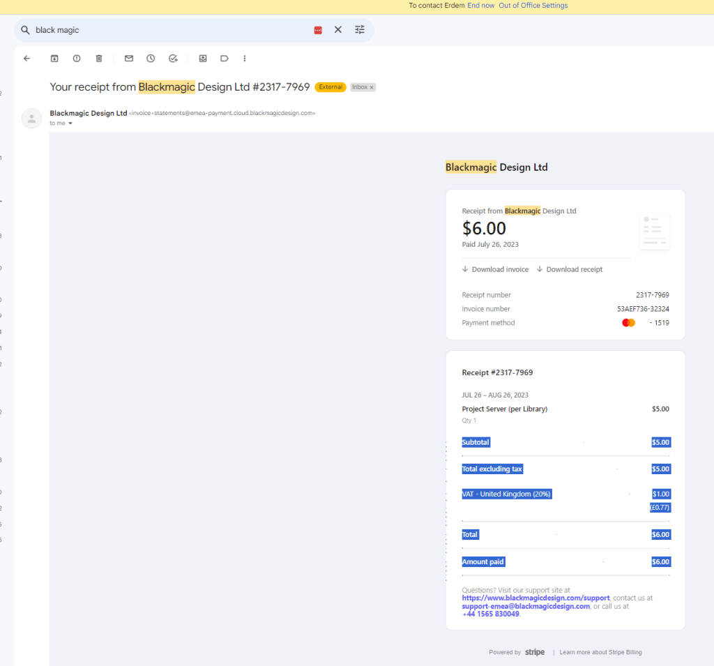Clear the black magic search query

pos(338,29)
